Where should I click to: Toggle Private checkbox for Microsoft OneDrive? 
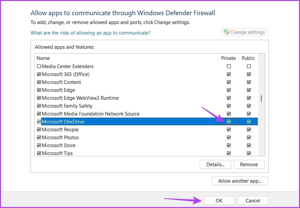pos(229,121)
